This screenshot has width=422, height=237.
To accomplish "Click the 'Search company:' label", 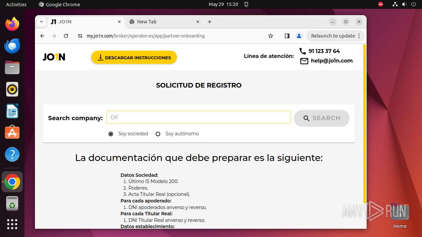I will [75, 118].
